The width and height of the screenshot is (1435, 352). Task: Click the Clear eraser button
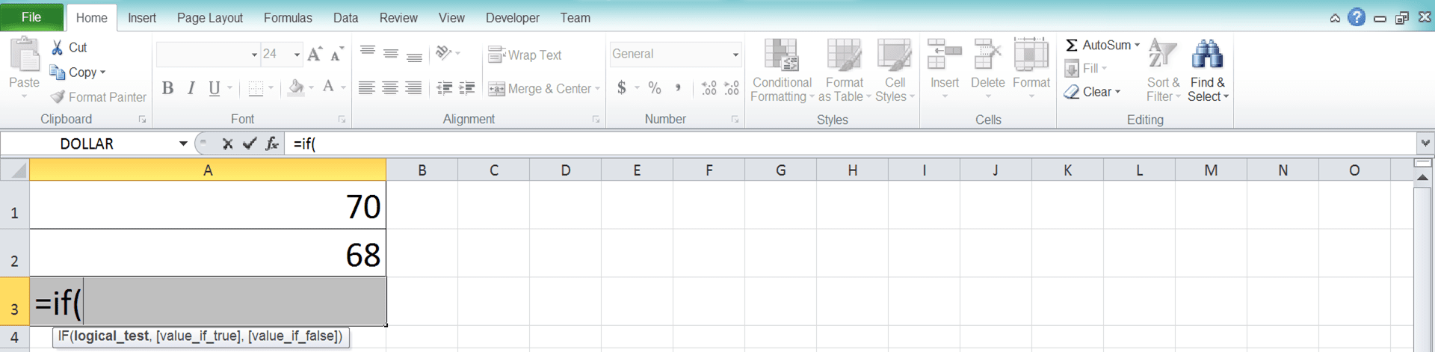point(1091,92)
